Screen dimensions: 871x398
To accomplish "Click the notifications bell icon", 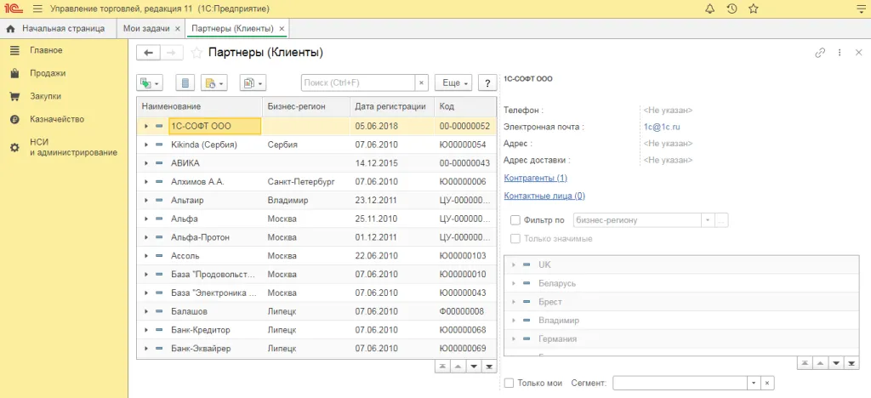I will [710, 9].
